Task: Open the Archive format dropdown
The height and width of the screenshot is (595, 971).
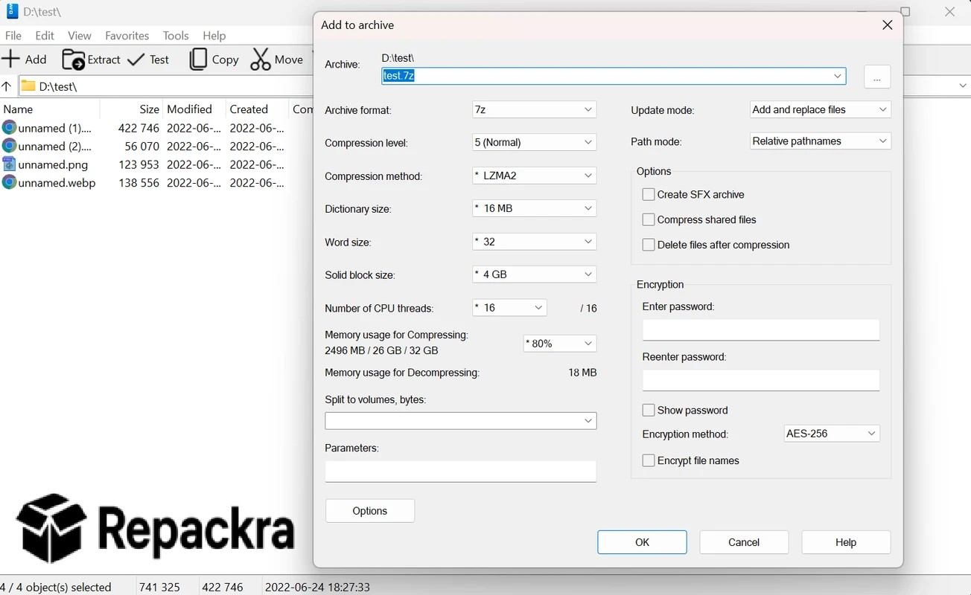Action: [535, 110]
